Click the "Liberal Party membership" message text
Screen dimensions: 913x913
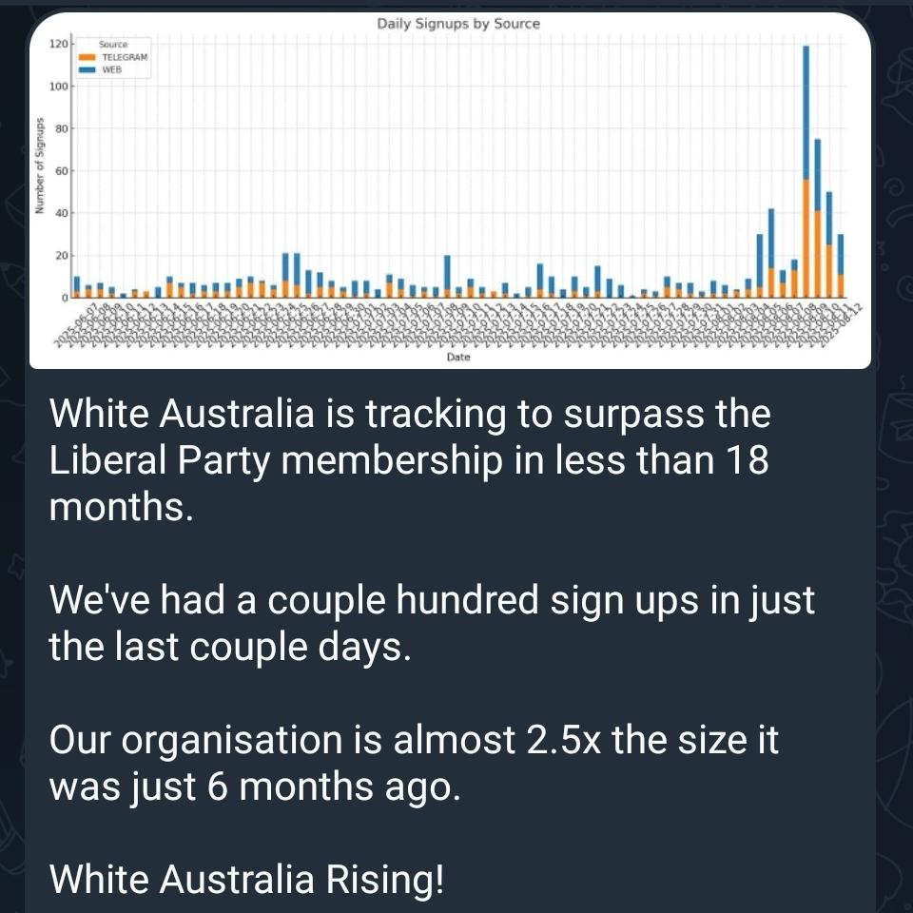point(276,459)
